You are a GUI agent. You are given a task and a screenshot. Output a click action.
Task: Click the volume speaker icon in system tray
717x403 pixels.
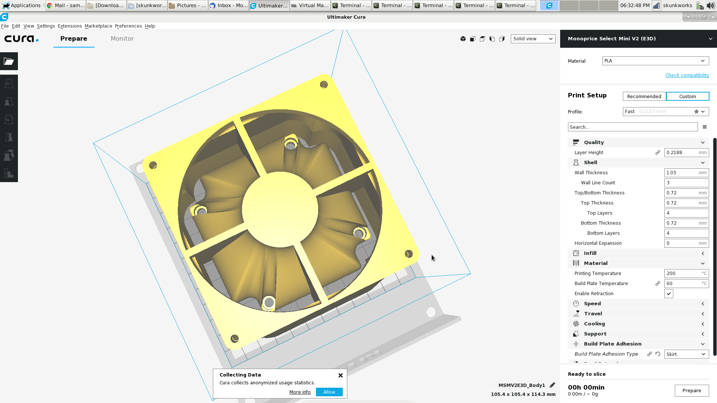(x=711, y=5)
